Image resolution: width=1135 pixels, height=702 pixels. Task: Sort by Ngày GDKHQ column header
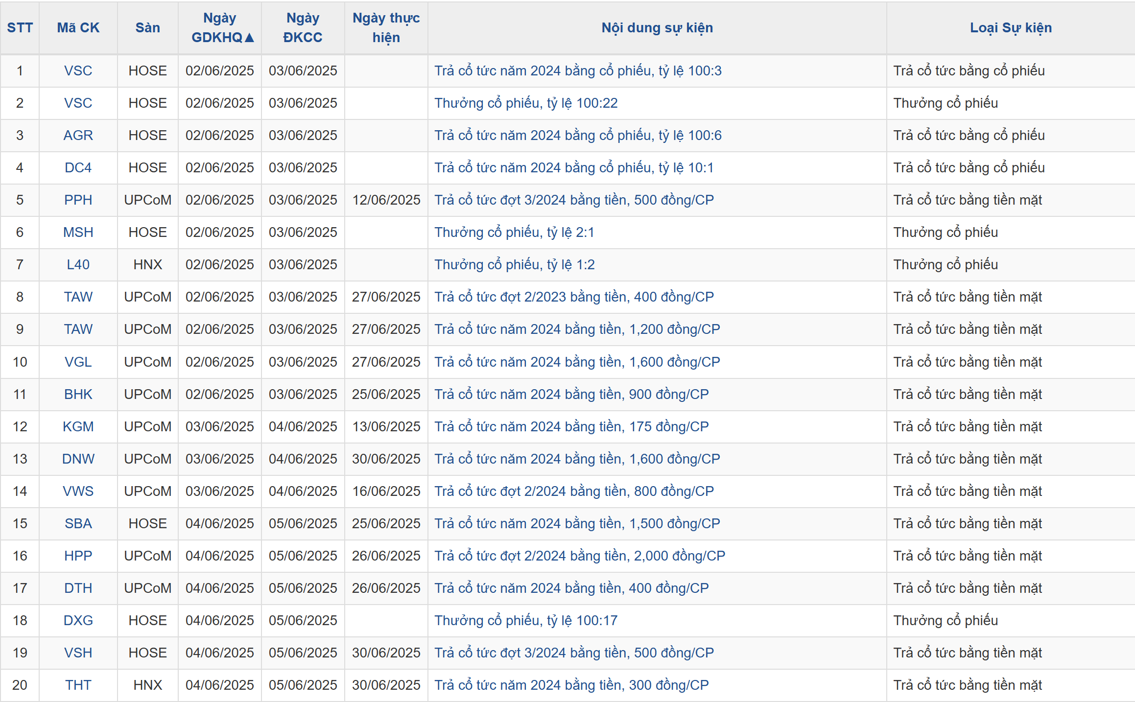pos(220,28)
